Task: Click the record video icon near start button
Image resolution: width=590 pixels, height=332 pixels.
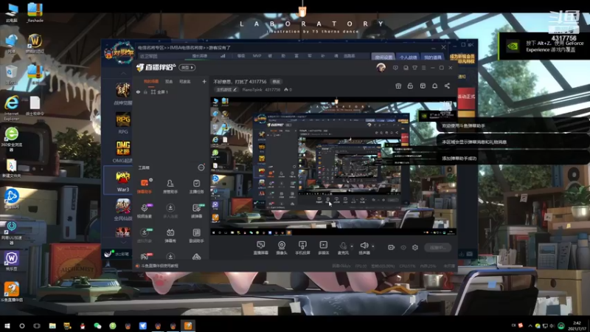Action: coord(392,247)
